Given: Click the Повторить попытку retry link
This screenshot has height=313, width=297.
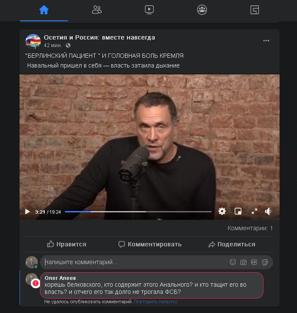Looking at the screenshot, I should click(x=156, y=302).
